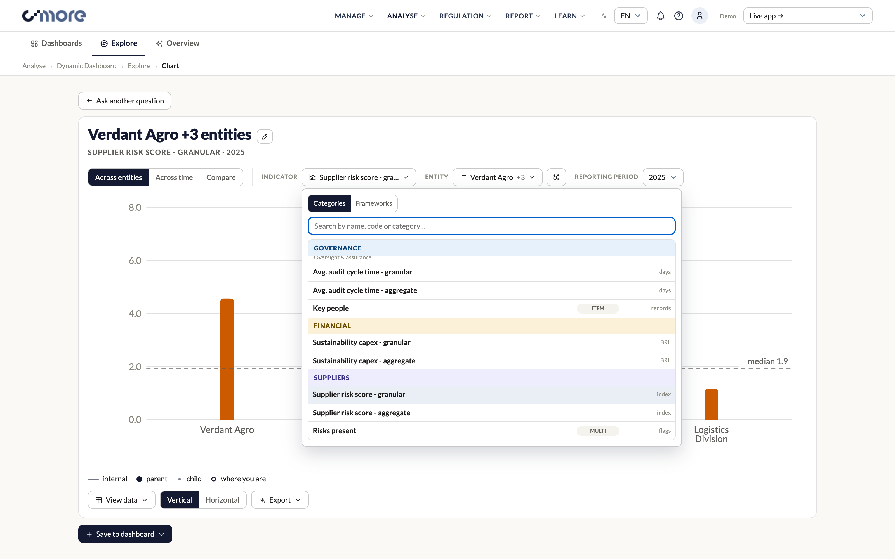The width and height of the screenshot is (895, 559).
Task: Open the help question mark icon
Action: tap(678, 16)
